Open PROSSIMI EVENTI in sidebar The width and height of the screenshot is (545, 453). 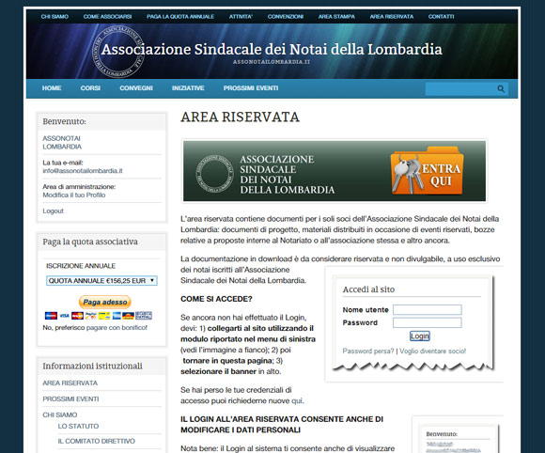pyautogui.click(x=70, y=399)
